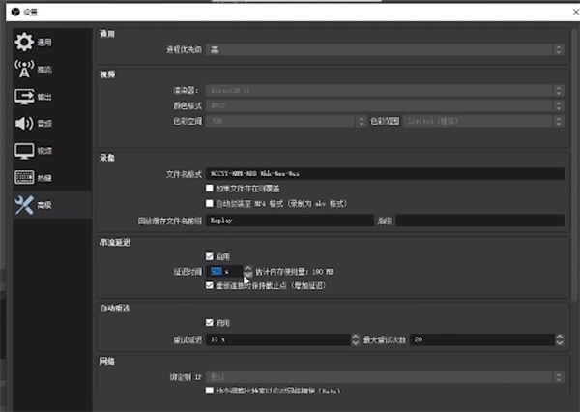This screenshot has width=580, height=412.
Task: Click the 高级 (Advanced) wrench icon
Action: pyautogui.click(x=24, y=204)
